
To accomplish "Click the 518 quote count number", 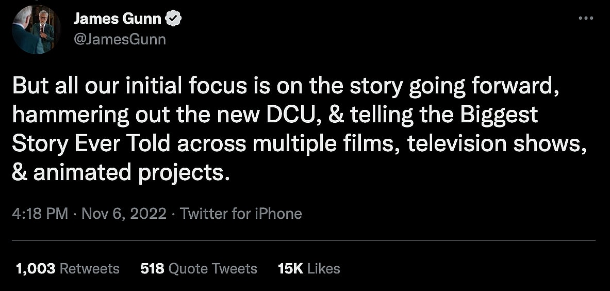I will tap(152, 269).
